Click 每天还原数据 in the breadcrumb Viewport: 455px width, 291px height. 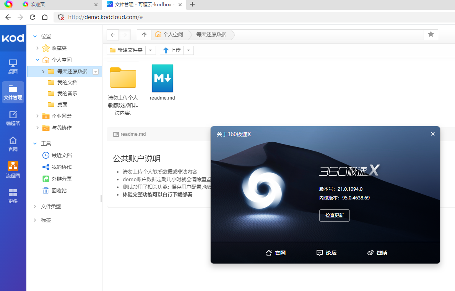click(211, 34)
